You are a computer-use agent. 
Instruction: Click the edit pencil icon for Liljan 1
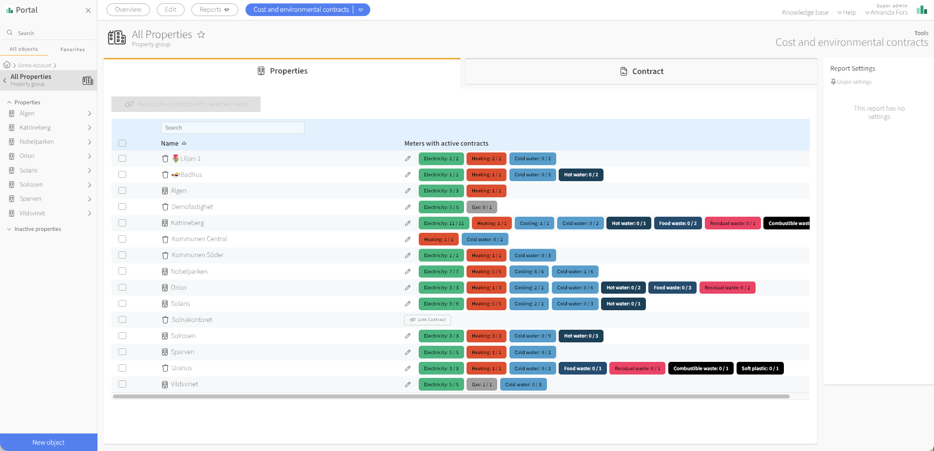408,159
